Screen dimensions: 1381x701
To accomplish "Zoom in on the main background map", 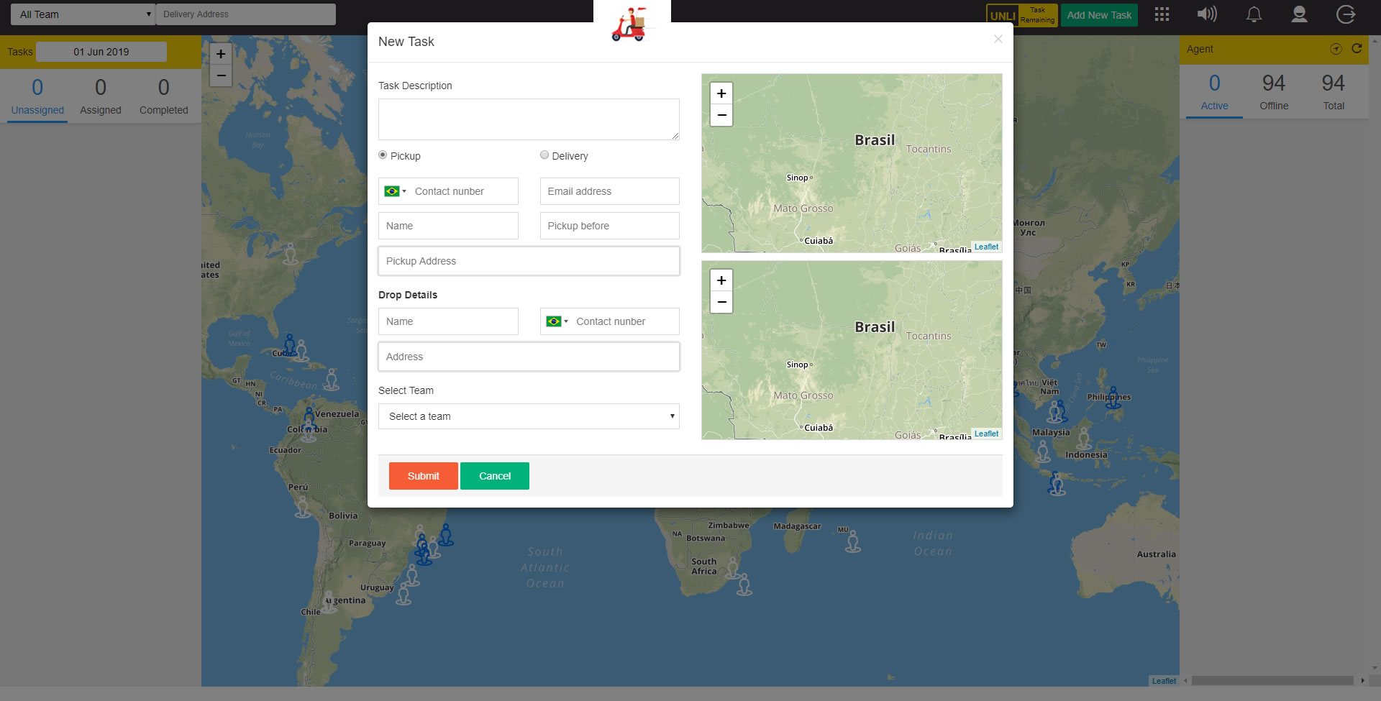I will point(221,53).
